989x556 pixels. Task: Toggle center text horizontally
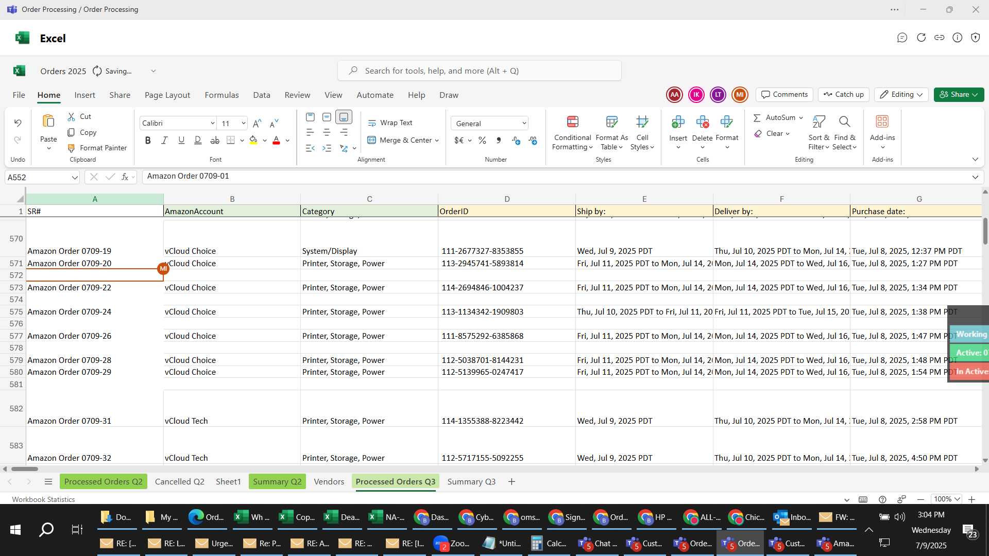(x=327, y=133)
